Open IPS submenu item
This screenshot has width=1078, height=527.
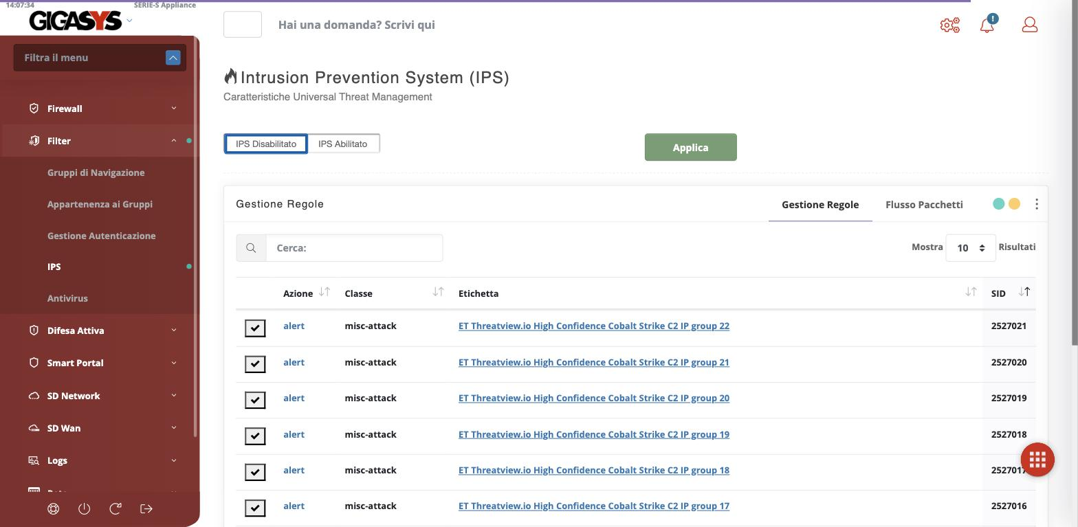coord(54,267)
